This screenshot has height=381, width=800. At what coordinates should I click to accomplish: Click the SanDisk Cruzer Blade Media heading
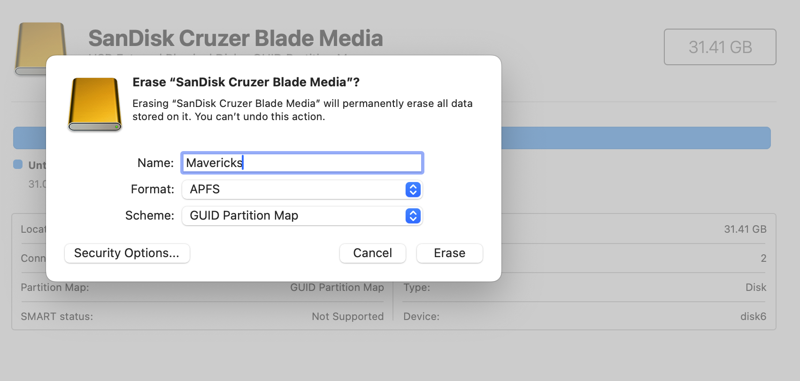[235, 38]
